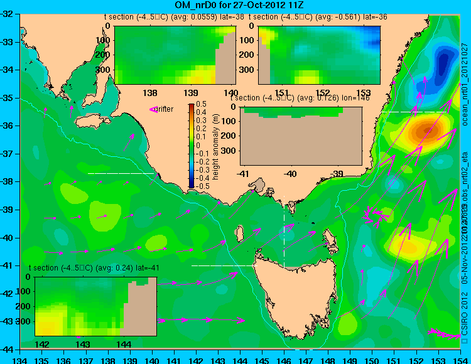
Task: Open the lat=-36 temperature section inset
Action: tap(319, 55)
